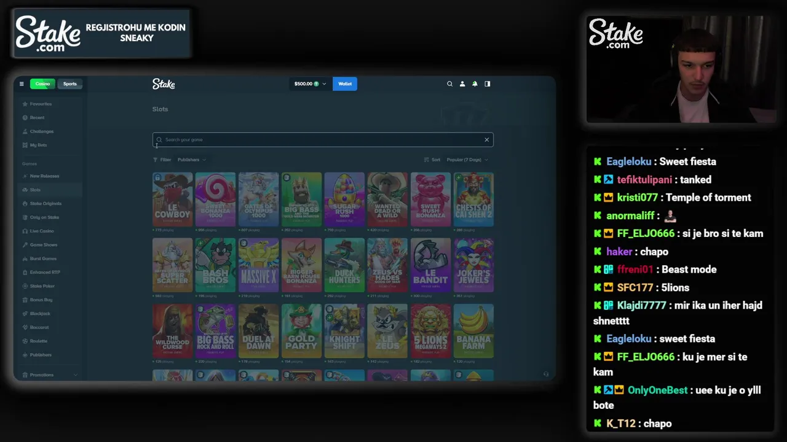The image size is (787, 442).
Task: Open Duck Hunters game
Action: (344, 265)
